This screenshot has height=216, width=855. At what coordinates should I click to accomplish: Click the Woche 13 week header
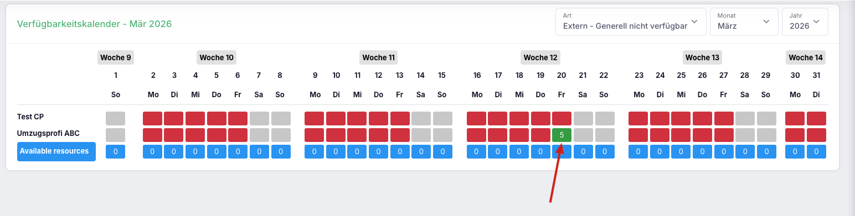click(702, 57)
